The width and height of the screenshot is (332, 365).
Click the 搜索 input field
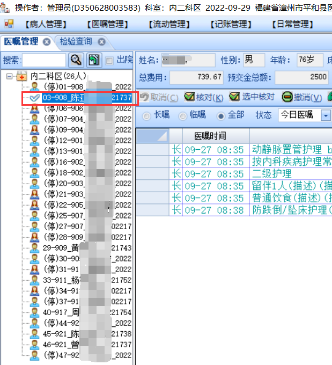pos(44,61)
